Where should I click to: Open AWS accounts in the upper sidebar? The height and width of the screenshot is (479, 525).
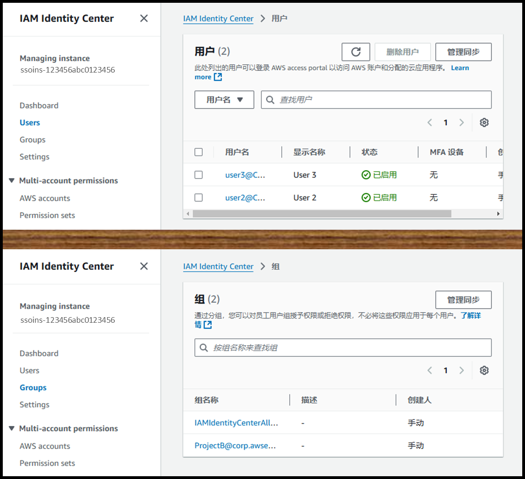coord(45,198)
